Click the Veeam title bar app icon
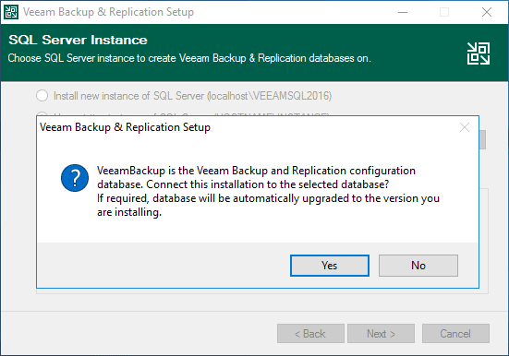Image resolution: width=509 pixels, height=356 pixels. pyautogui.click(x=11, y=12)
